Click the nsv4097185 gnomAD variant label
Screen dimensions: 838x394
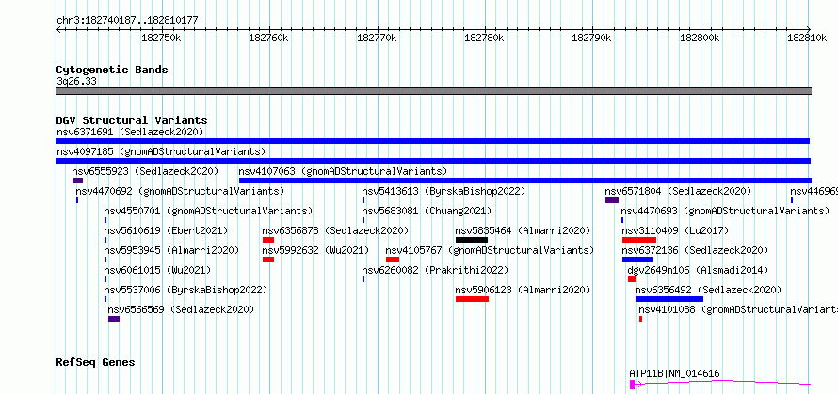point(161,151)
